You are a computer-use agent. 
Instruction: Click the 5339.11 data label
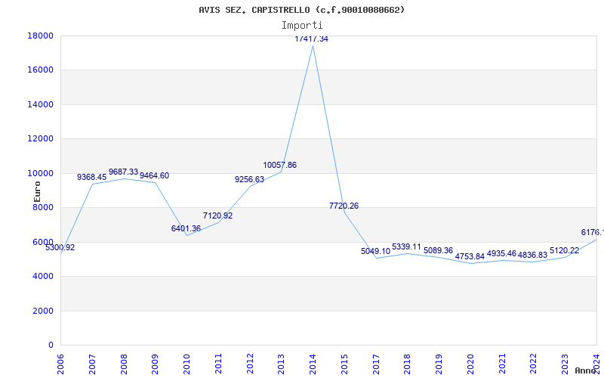click(x=406, y=247)
